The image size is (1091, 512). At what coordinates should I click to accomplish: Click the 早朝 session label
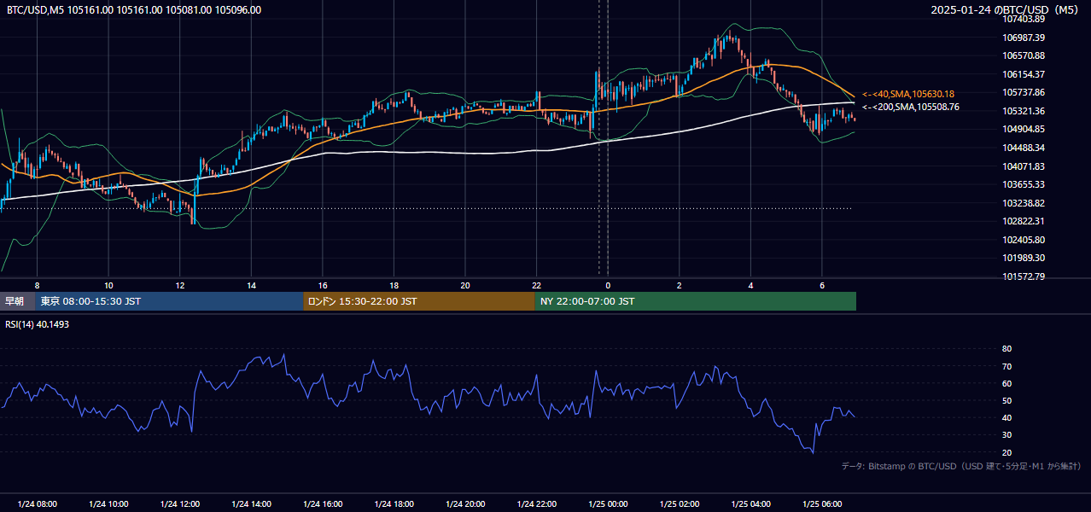17,301
